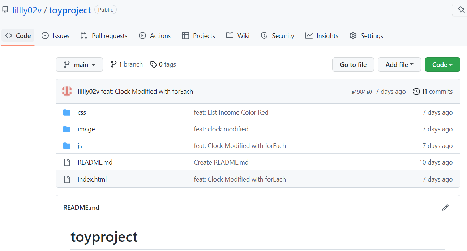Open the repository Settings tab
The width and height of the screenshot is (467, 251).
pyautogui.click(x=366, y=35)
